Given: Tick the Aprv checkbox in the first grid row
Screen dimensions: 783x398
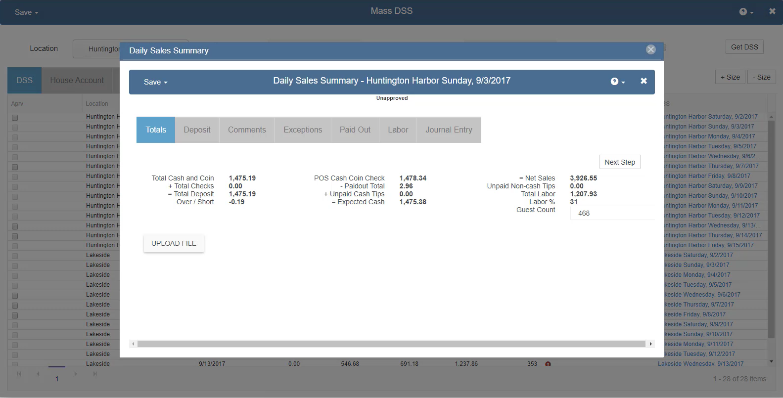Looking at the screenshot, I should click(x=15, y=118).
